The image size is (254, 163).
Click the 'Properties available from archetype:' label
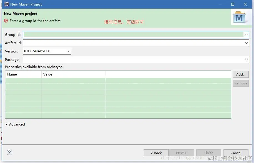pos(34,67)
